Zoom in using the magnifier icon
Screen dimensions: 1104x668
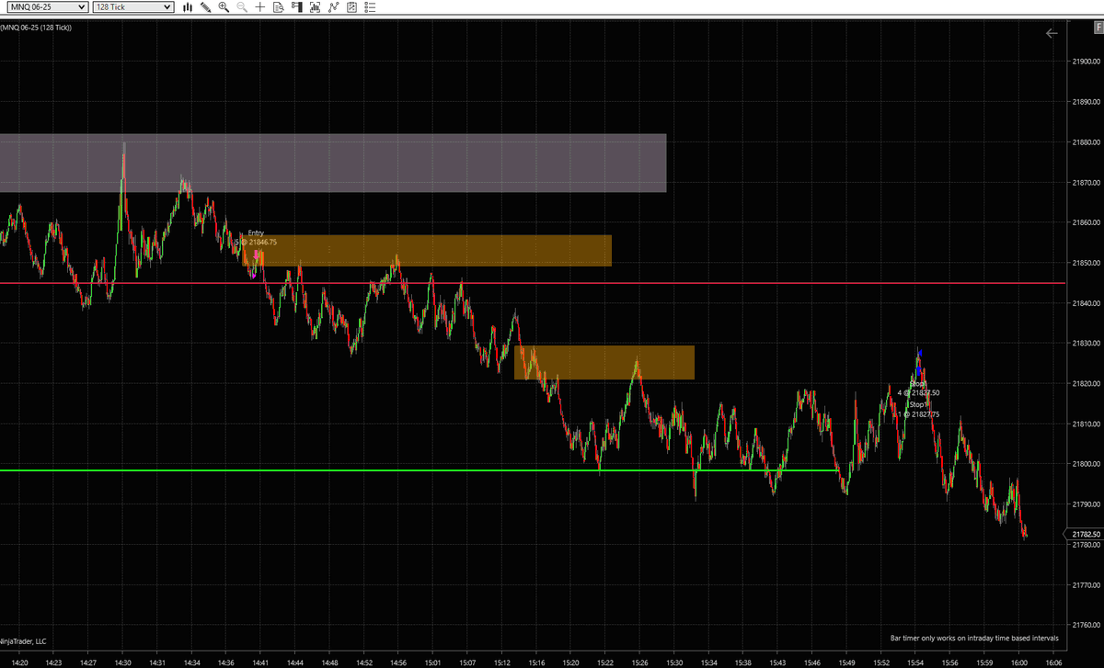(x=224, y=6)
